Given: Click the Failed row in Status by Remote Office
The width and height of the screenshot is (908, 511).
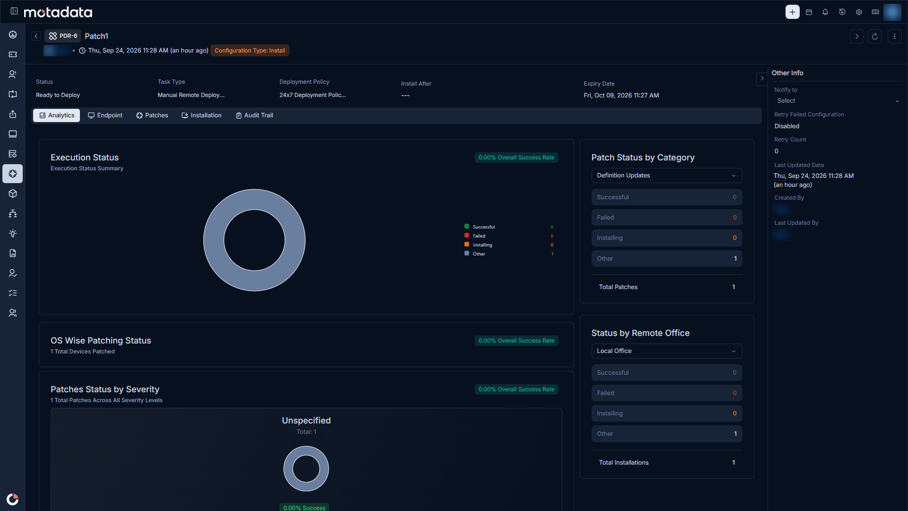Looking at the screenshot, I should 667,393.
